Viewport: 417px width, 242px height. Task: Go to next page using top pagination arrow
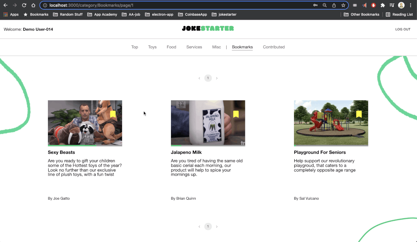217,78
